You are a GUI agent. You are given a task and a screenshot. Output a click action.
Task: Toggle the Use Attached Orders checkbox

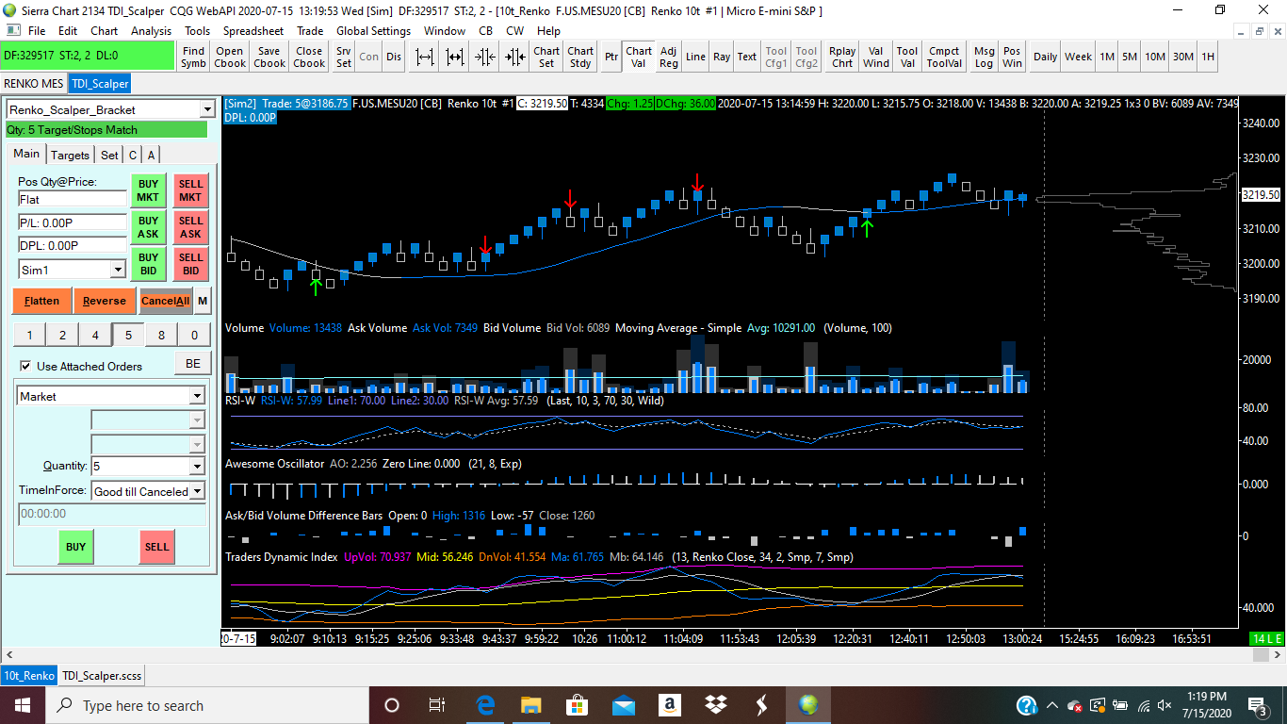pos(25,366)
